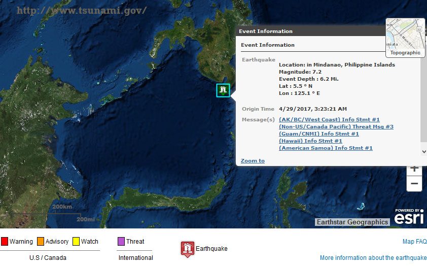Click the red Warning legend swatch
The width and height of the screenshot is (427, 266).
click(5, 242)
